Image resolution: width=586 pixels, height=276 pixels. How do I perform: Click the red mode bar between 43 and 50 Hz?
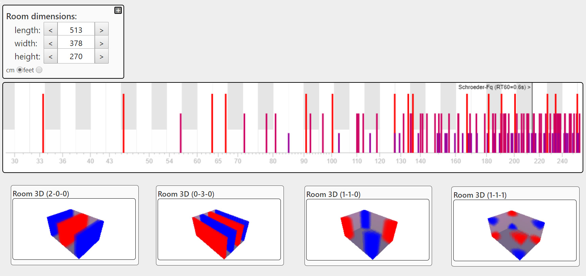coord(123,123)
